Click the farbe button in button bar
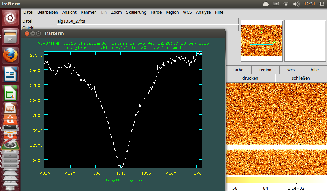This screenshot has width=327, height=191. coord(238,70)
